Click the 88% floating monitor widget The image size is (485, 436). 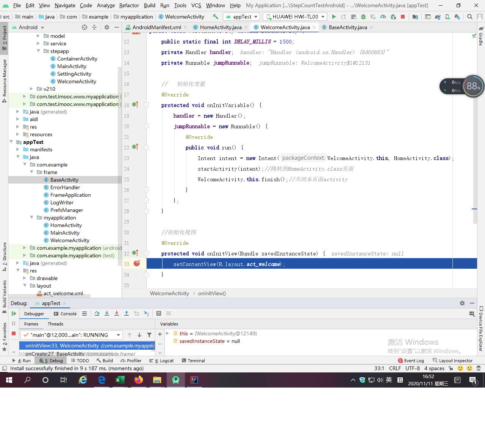473,86
